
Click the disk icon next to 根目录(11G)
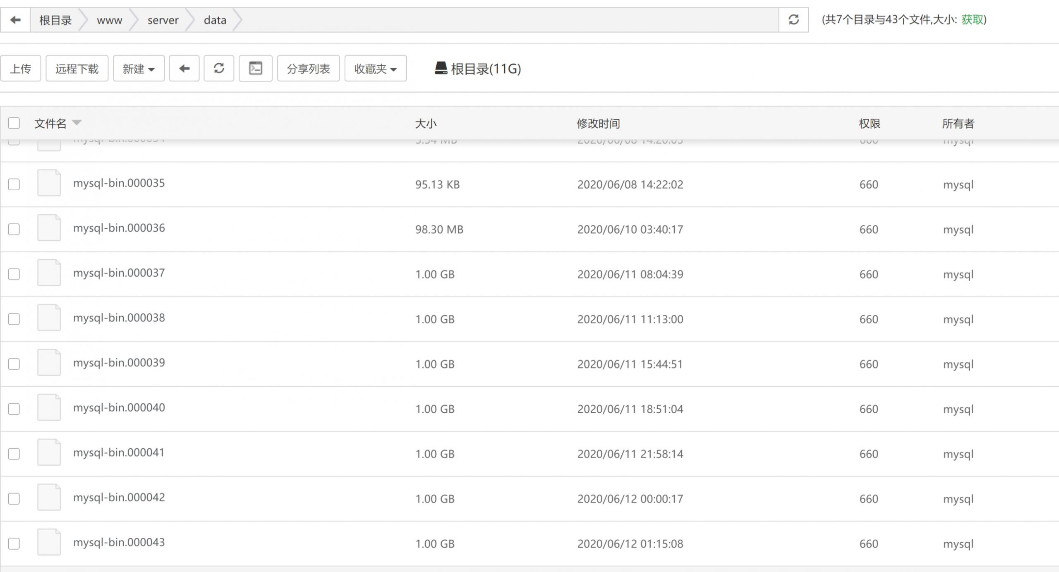(x=441, y=68)
